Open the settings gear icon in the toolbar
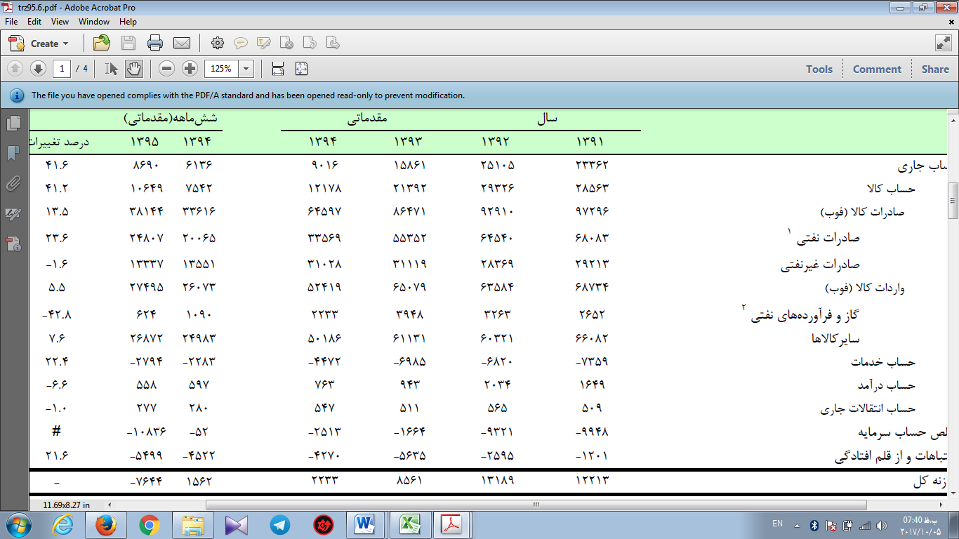This screenshot has width=959, height=539. coord(217,43)
